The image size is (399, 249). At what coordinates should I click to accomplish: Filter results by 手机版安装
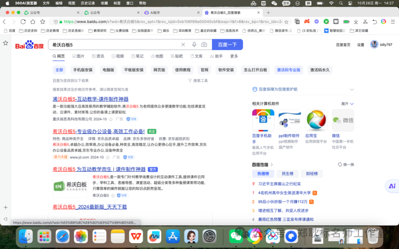(x=83, y=70)
